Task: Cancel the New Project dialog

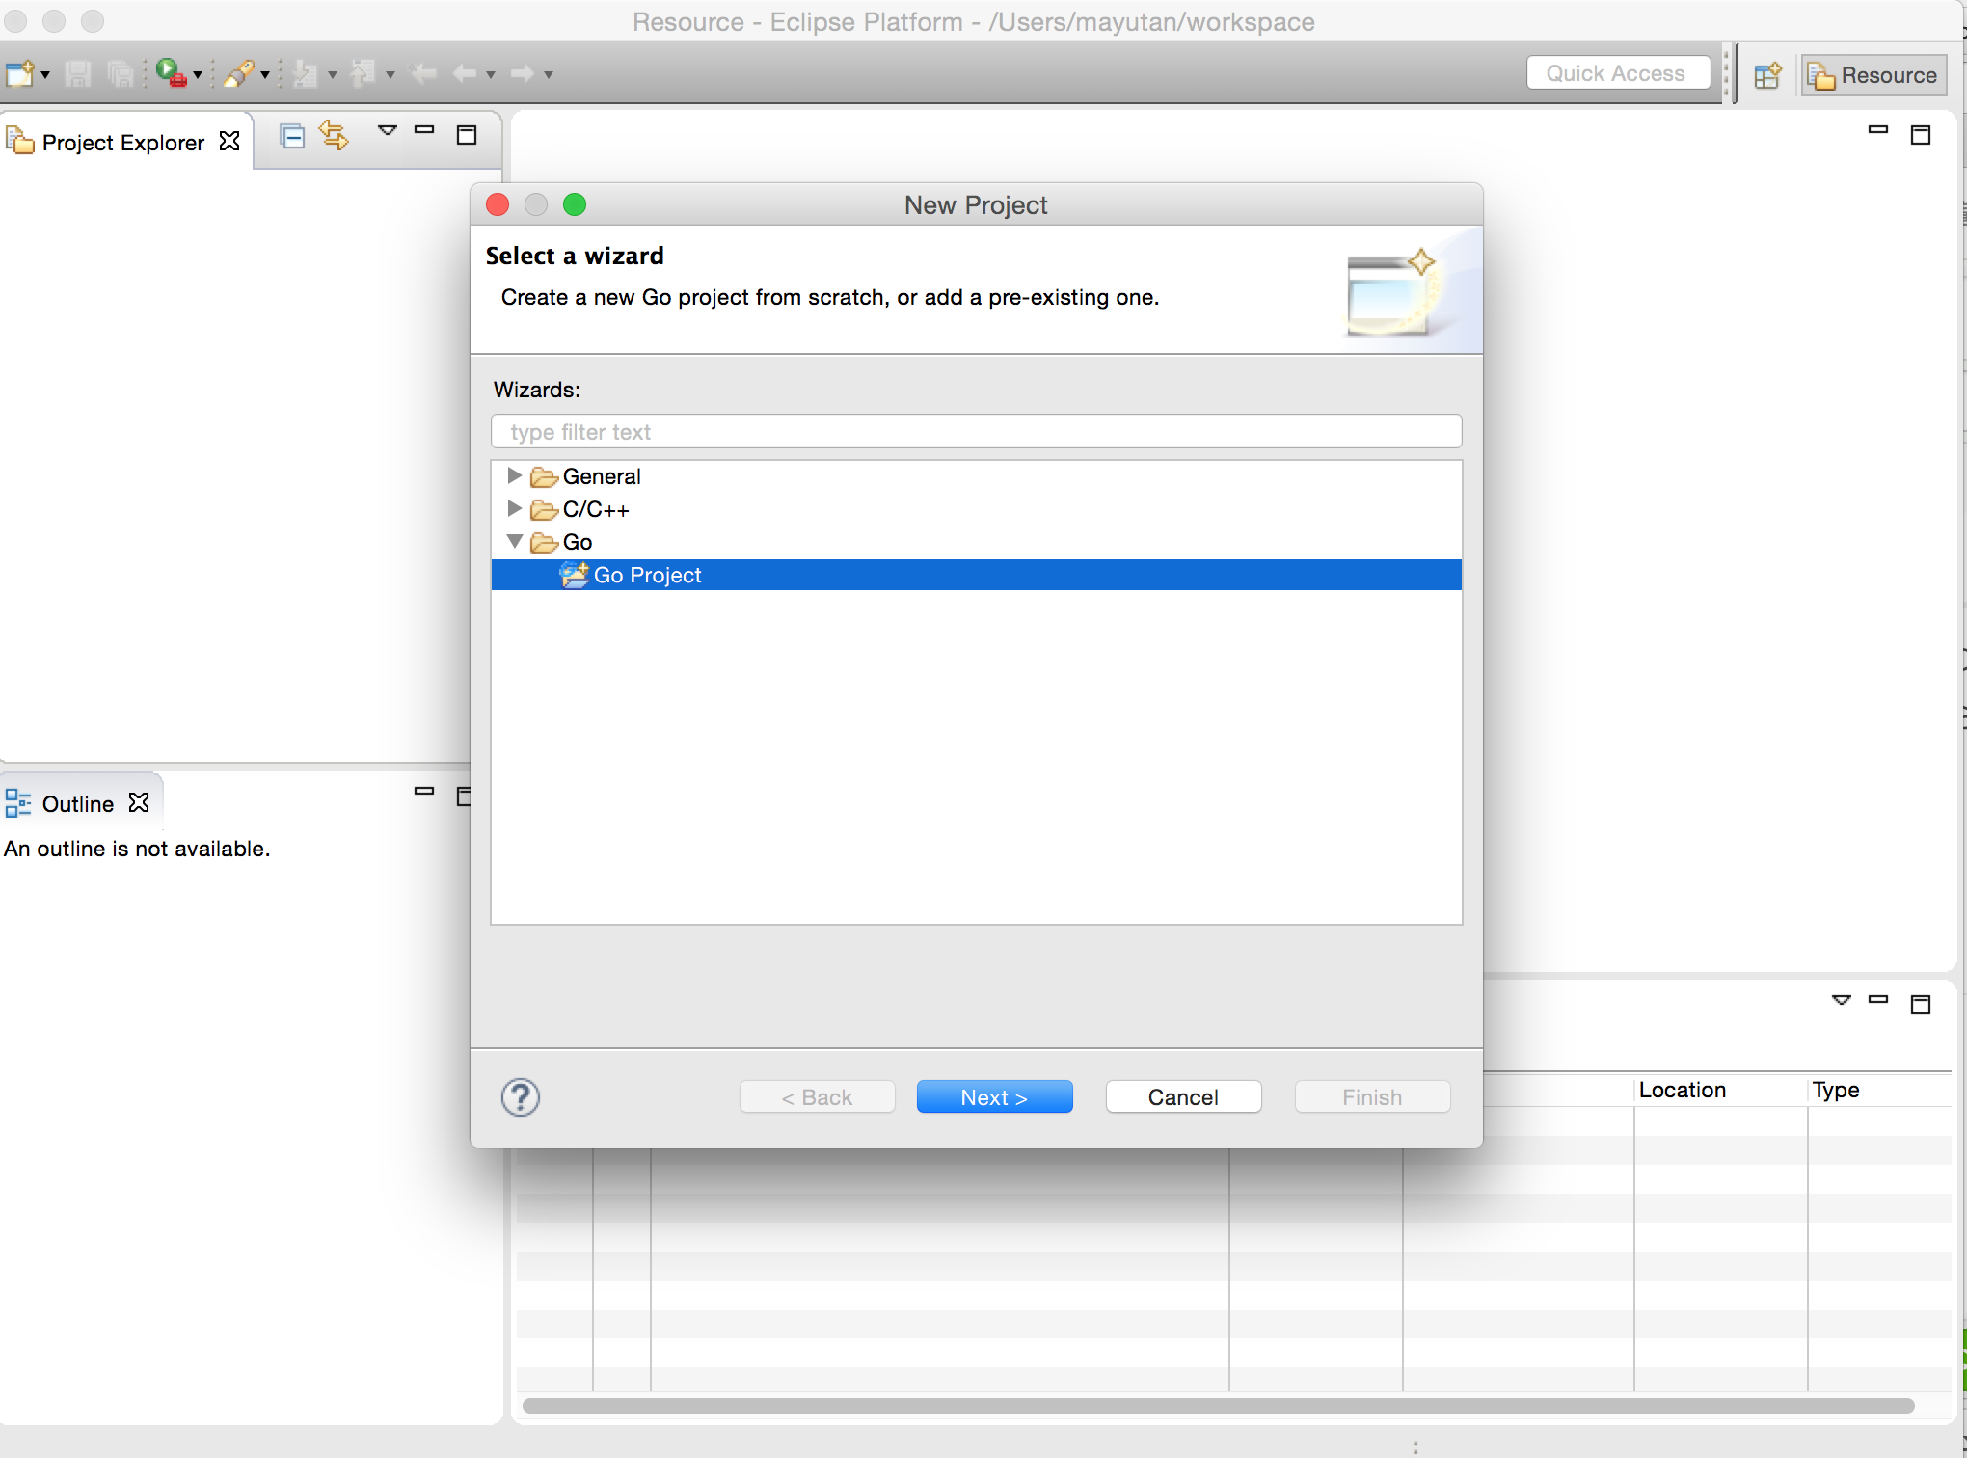Action: tap(1183, 1097)
